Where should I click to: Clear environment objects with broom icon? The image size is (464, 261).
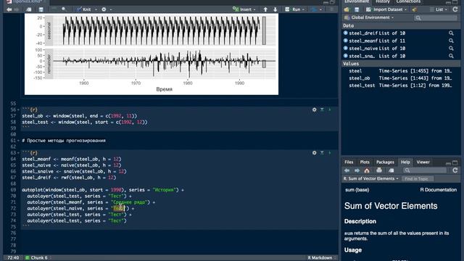(414, 9)
